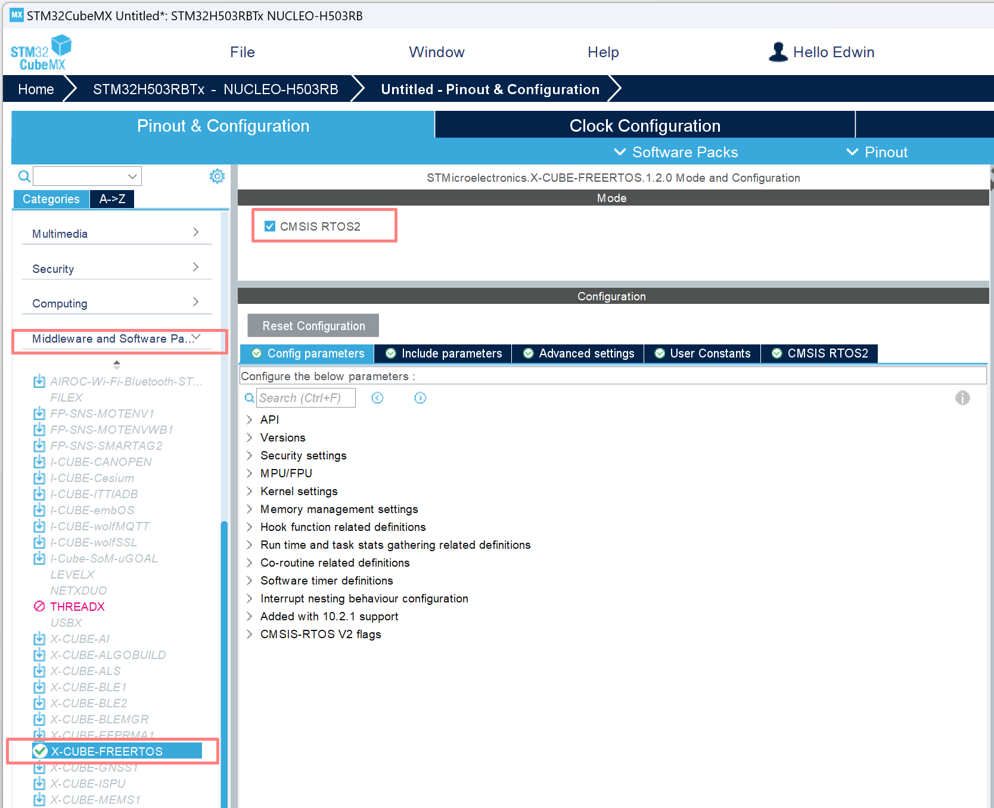Collapse the Middleware and Software Packs category
This screenshot has width=994, height=808.
117,338
